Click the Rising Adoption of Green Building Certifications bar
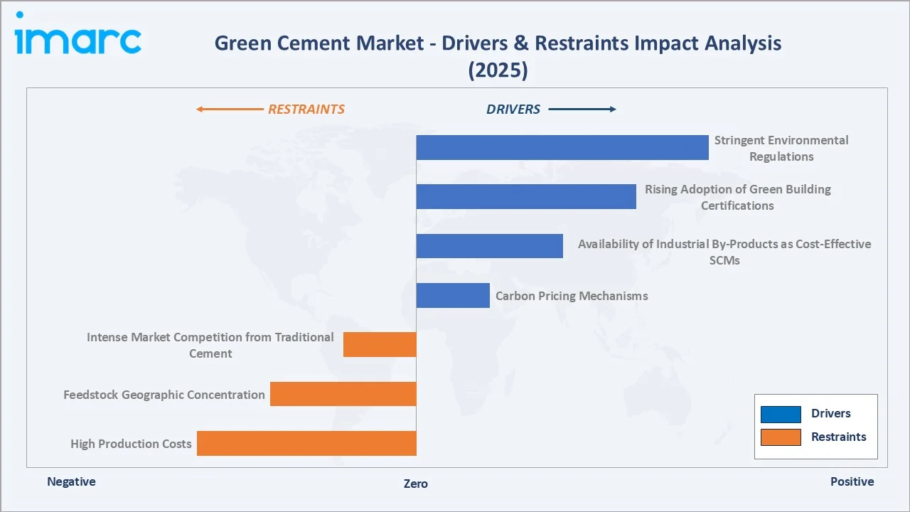910x512 pixels. click(x=526, y=196)
